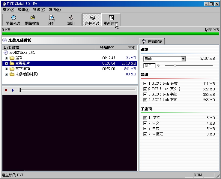Select the 重新建立 (Re-author) mode icon
Screen dimensions: 221x179
pos(111,18)
